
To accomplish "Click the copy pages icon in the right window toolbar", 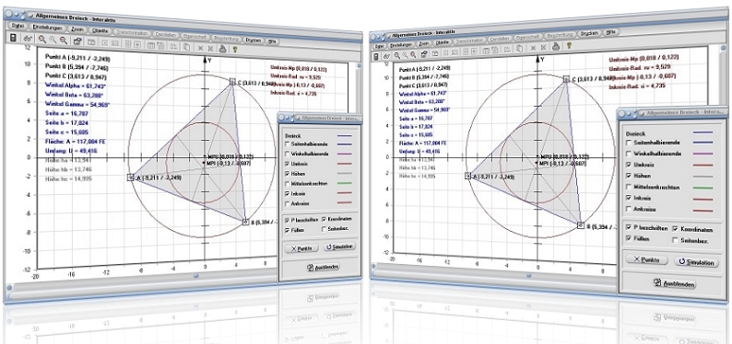I will (520, 48).
